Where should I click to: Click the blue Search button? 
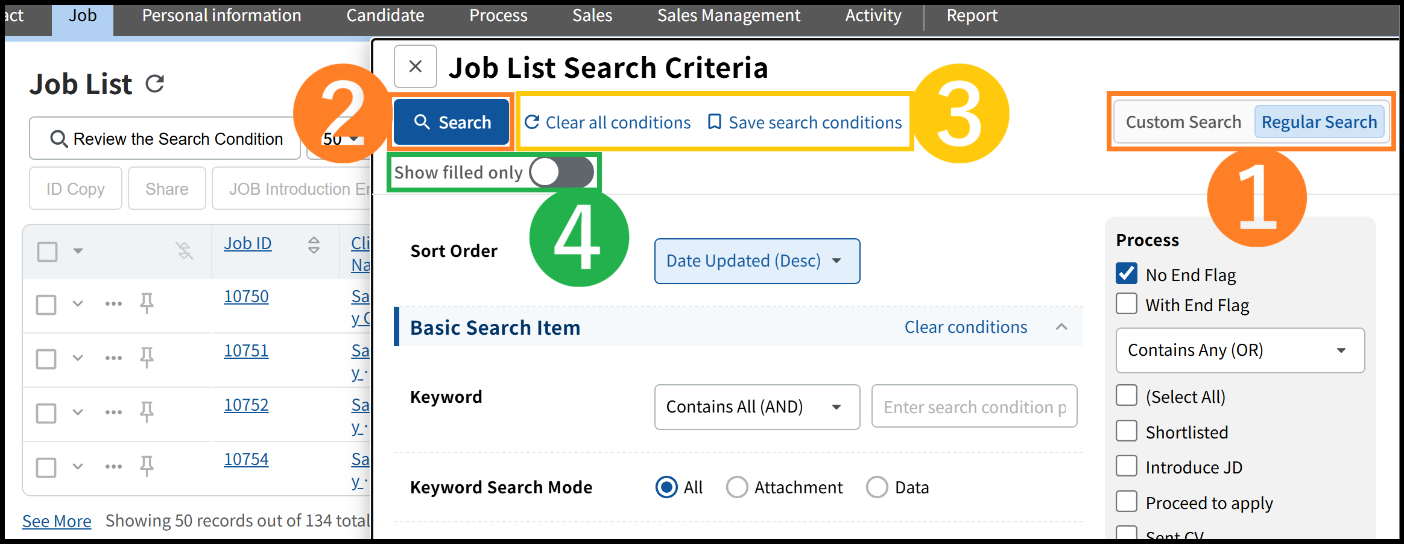(452, 122)
